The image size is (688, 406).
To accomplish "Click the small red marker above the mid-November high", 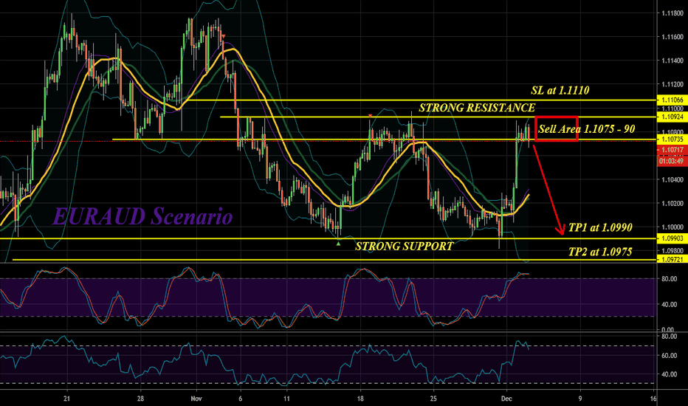I will [x=371, y=116].
